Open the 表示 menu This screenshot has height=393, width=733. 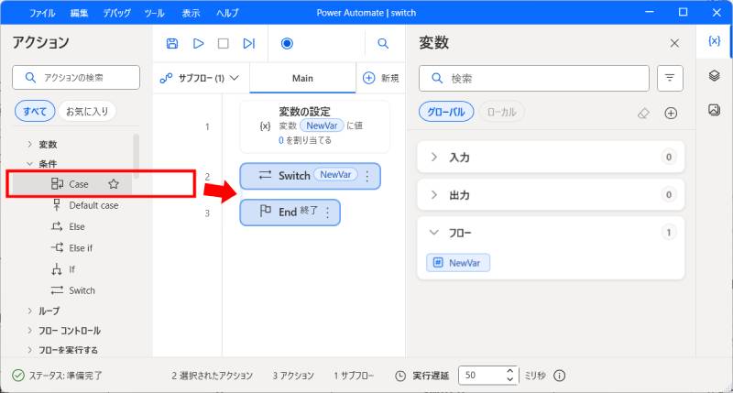(x=191, y=13)
